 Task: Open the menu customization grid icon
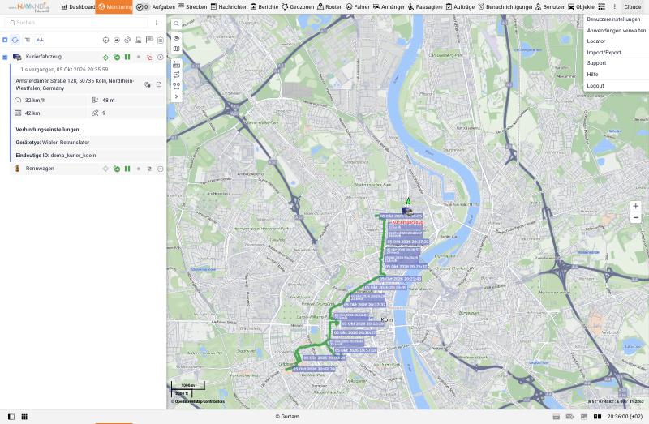point(602,7)
